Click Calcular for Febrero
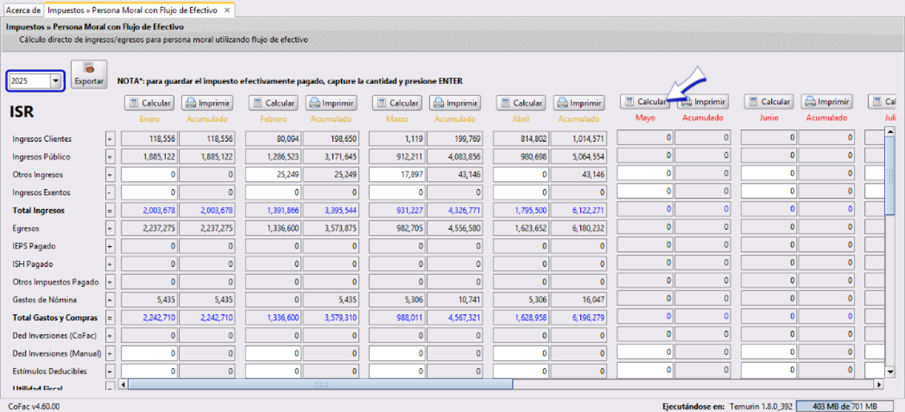The height and width of the screenshot is (412, 905). tap(273, 103)
